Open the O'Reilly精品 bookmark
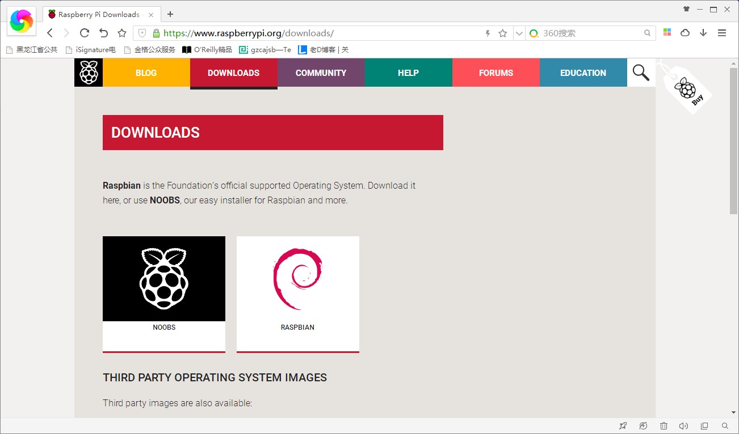The image size is (739, 434). click(207, 50)
